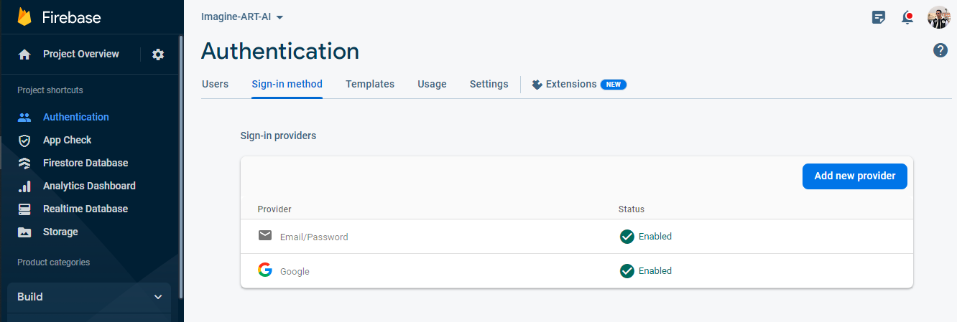
Task: Open the Imagine-ART-AI project dropdown
Action: click(x=242, y=17)
